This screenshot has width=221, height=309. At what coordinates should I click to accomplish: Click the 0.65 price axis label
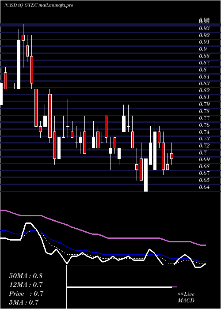pyautogui.click(x=204, y=180)
